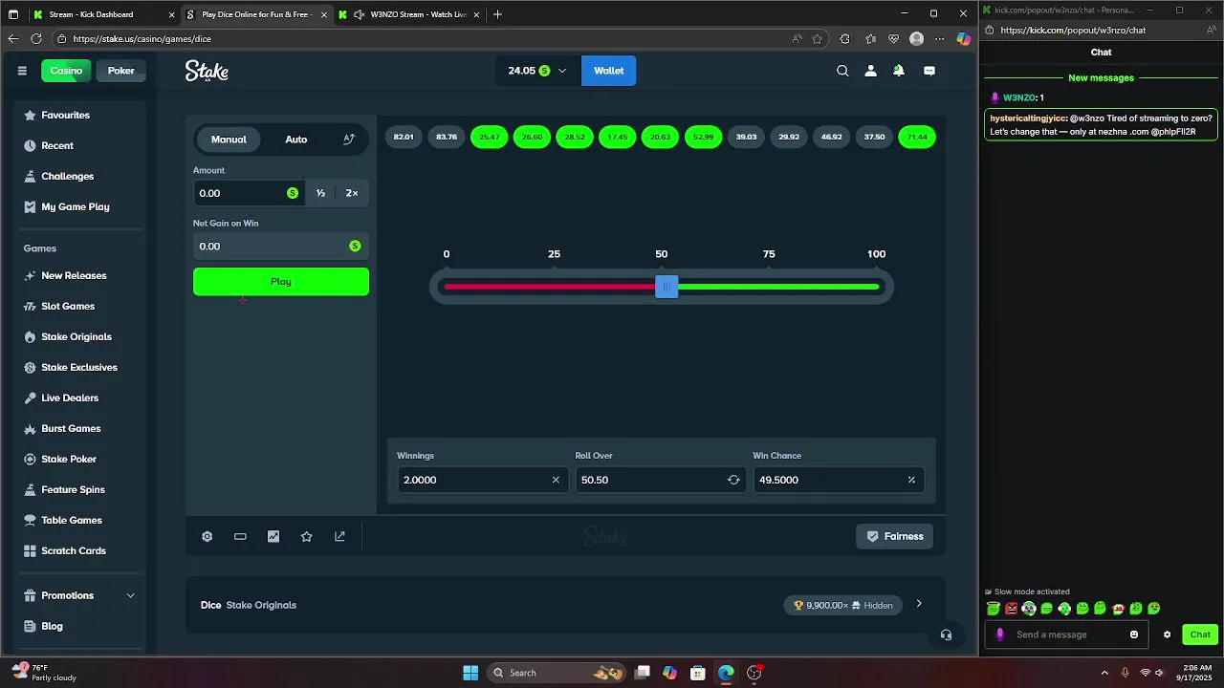Switch to the W3NZO Stream tab
The height and width of the screenshot is (688, 1224).
tap(410, 14)
